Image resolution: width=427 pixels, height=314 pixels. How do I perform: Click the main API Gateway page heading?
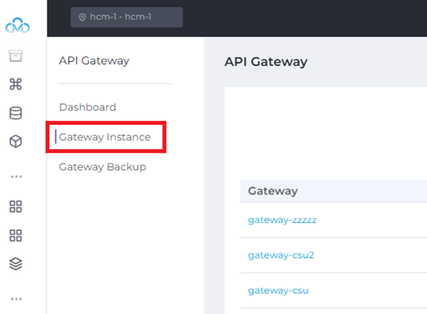click(x=266, y=62)
